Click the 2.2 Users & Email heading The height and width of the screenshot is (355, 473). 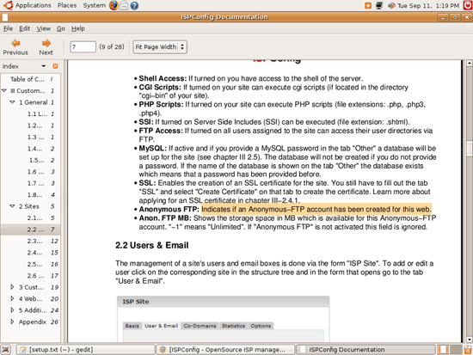[x=151, y=245]
